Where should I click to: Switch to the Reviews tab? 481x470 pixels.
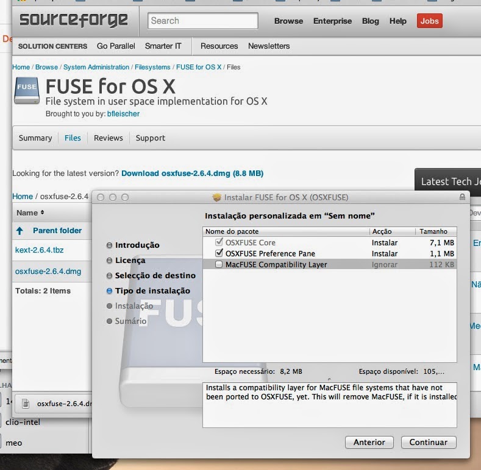coord(109,138)
